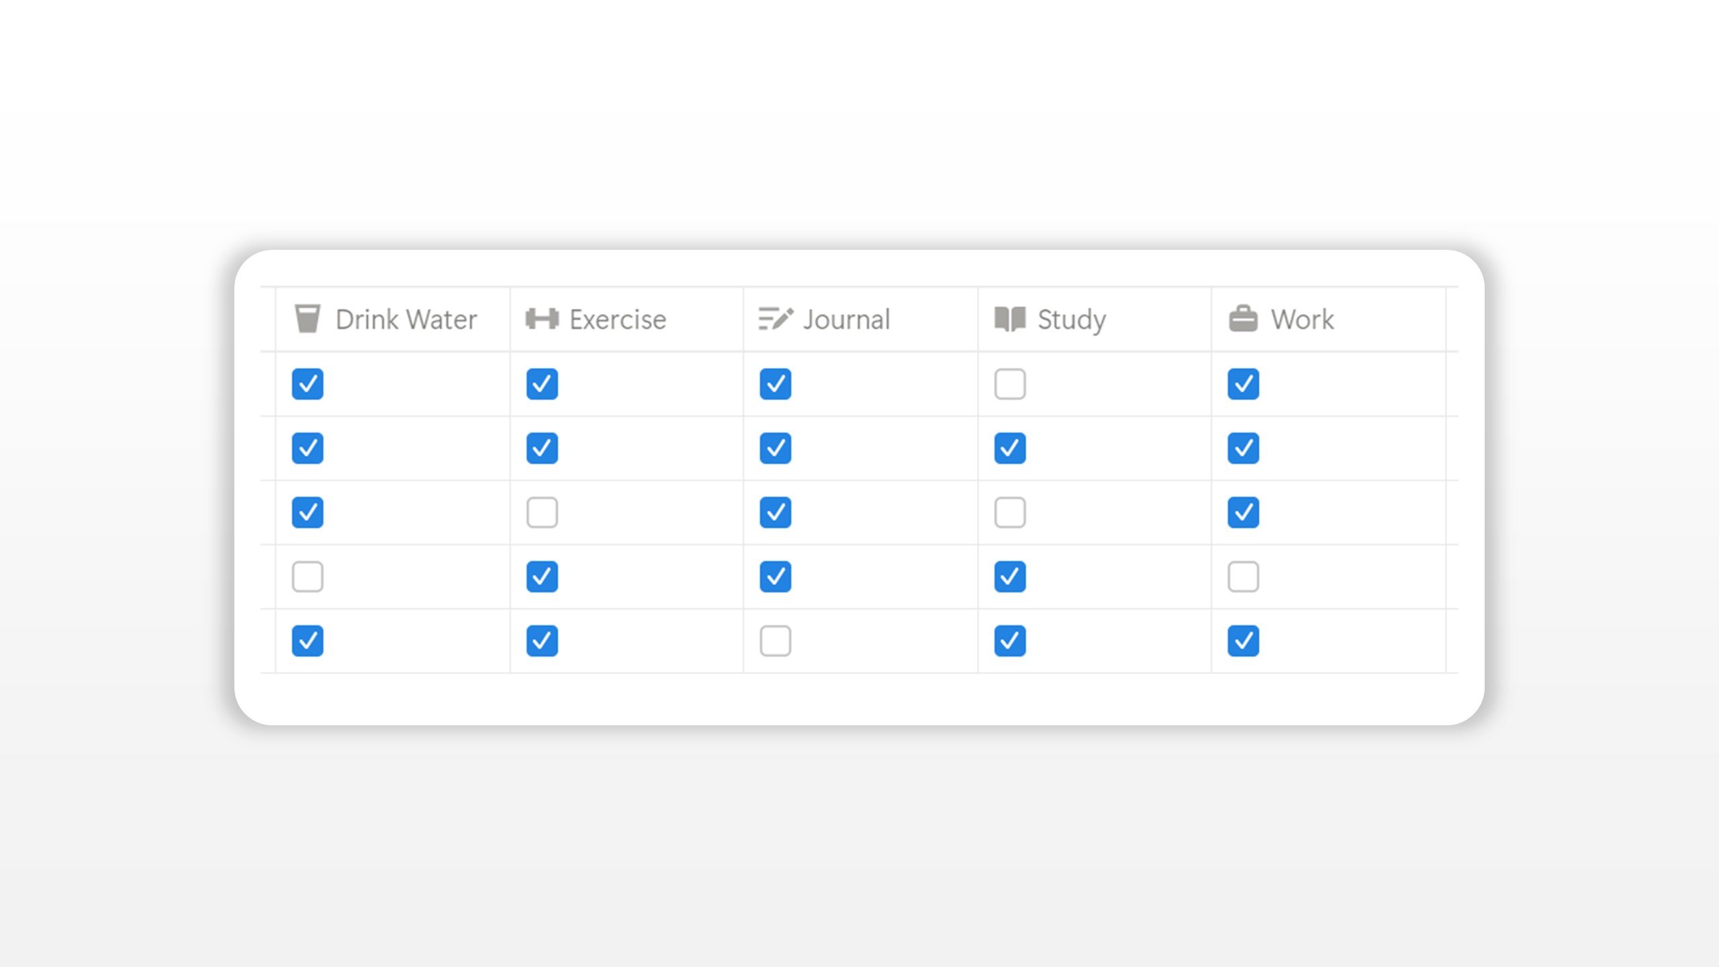Check the fourth-row Work checkbox

click(x=1243, y=577)
